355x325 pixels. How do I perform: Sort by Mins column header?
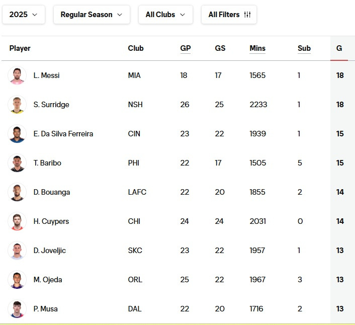(x=257, y=48)
